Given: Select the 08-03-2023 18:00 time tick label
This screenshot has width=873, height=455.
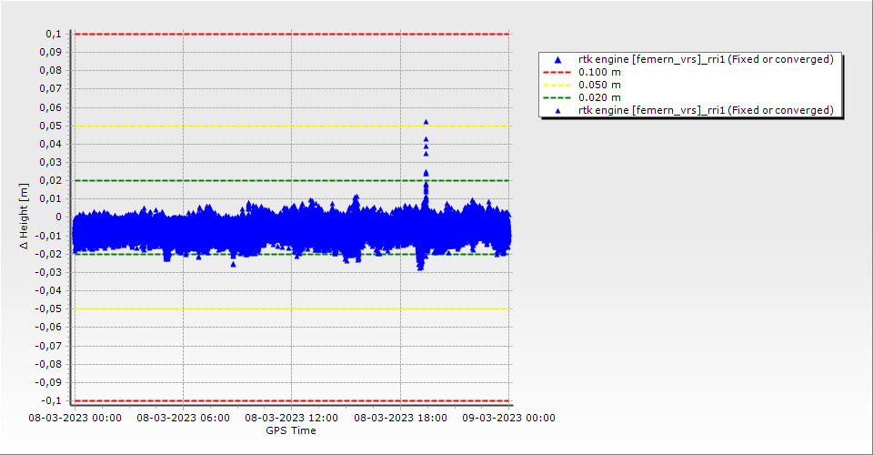Looking at the screenshot, I should tap(400, 419).
